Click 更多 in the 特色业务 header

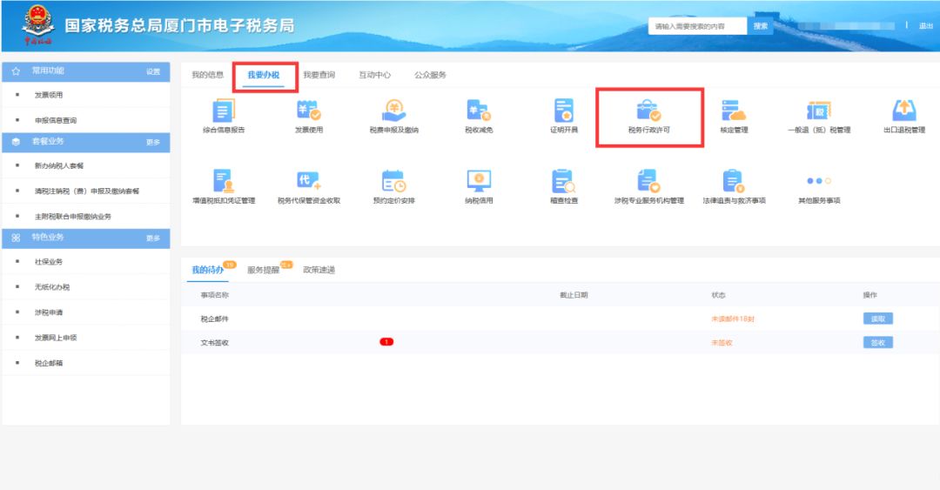pos(153,238)
